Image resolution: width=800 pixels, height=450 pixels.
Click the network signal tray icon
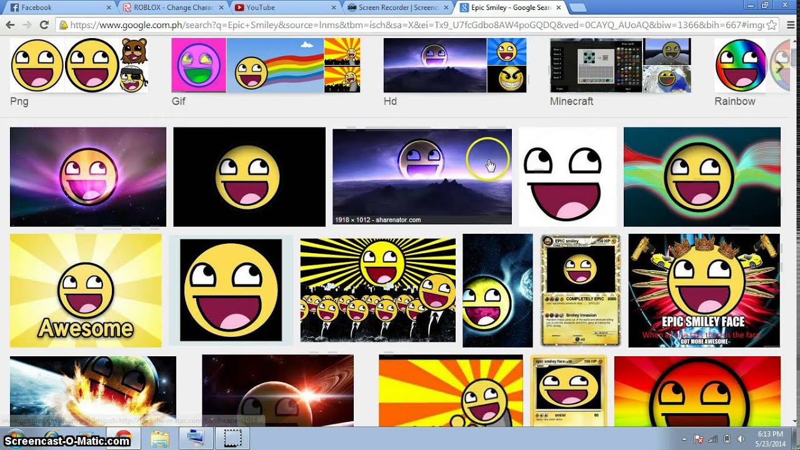click(x=713, y=439)
